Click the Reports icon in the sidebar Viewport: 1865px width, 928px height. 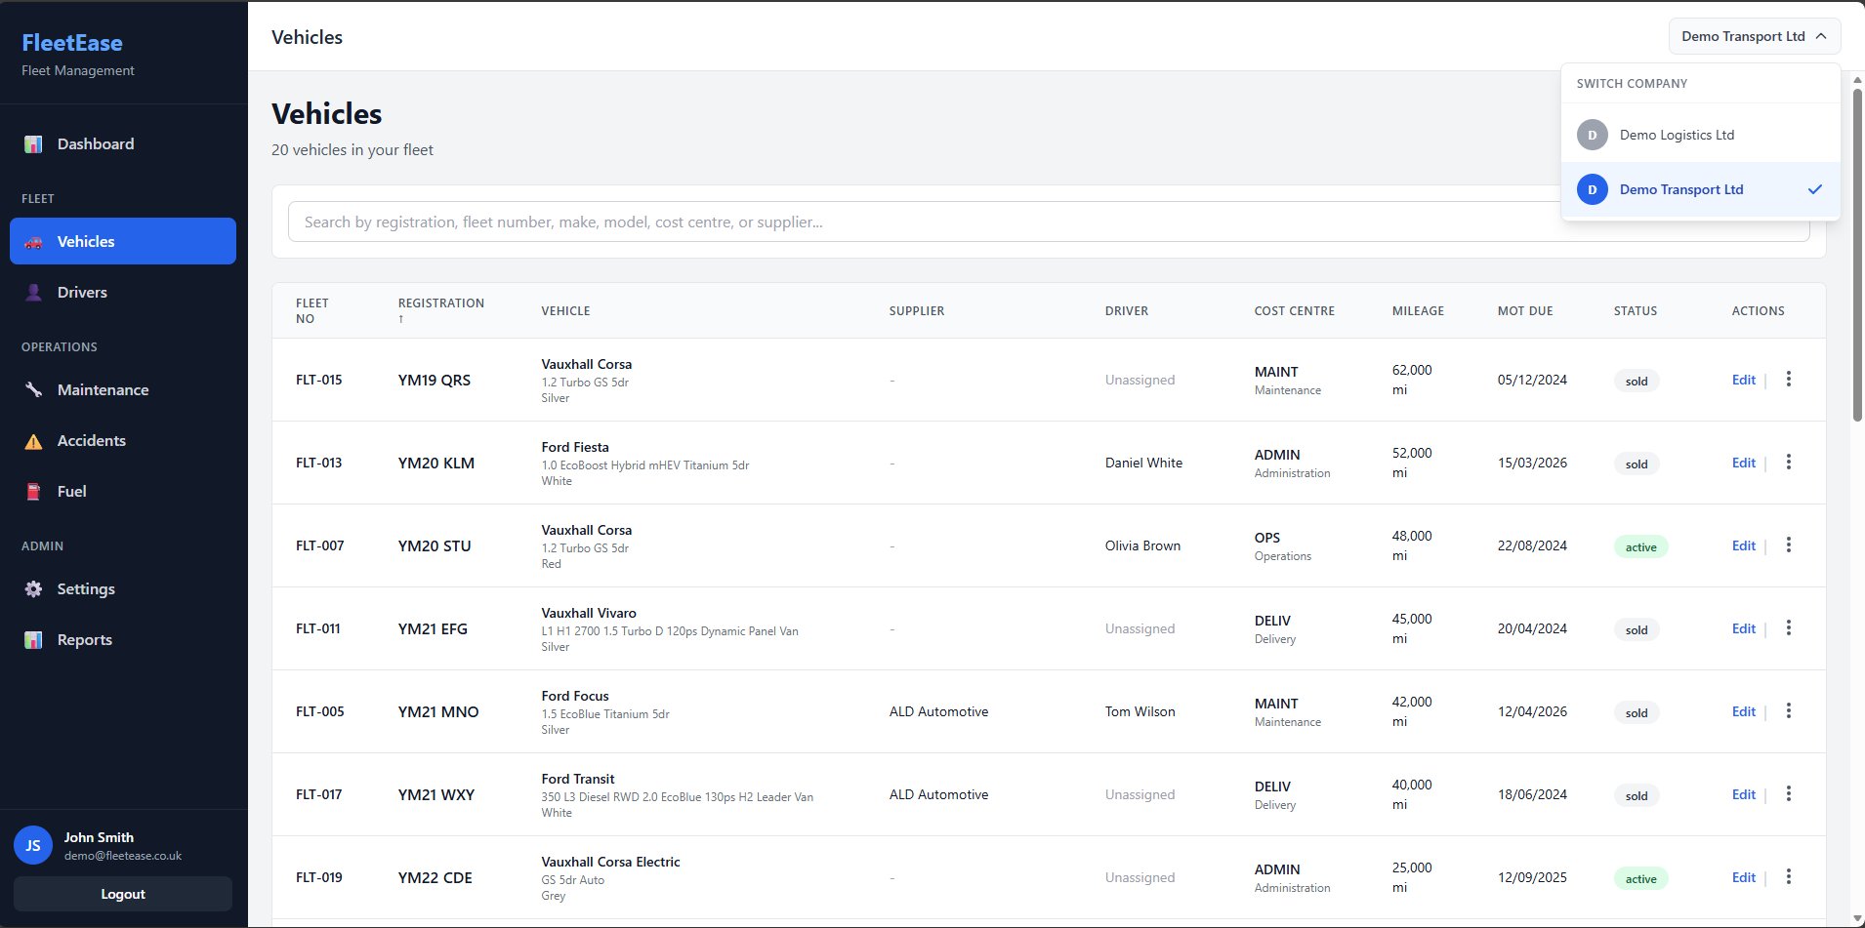click(32, 639)
